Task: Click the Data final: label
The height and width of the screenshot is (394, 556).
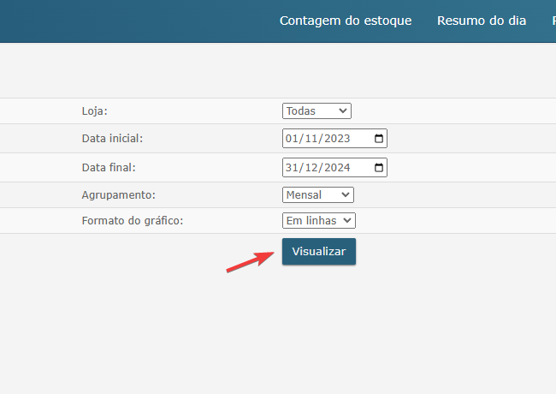Action: coord(109,168)
